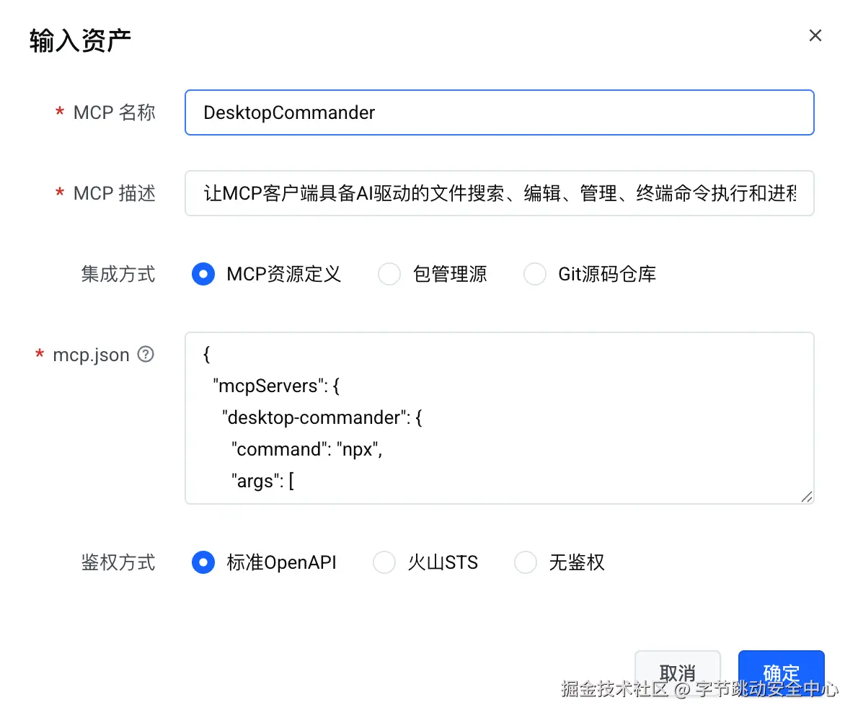The width and height of the screenshot is (858, 718).
Task: Choose the 无鉴权 option
Action: click(526, 562)
